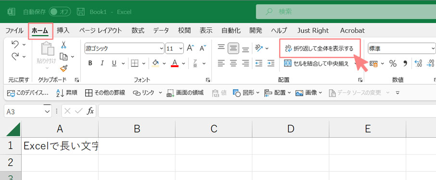Apply the red font color A
Screen dimensions: 436x180
(x=175, y=63)
